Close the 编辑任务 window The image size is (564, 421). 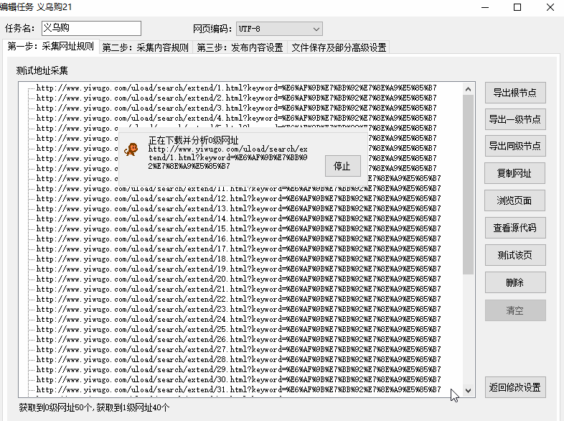point(550,7)
